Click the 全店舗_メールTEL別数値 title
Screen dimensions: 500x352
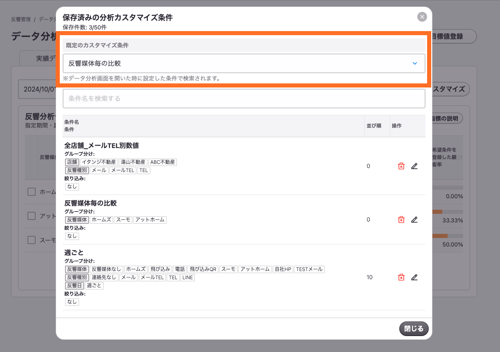pyautogui.click(x=102, y=146)
